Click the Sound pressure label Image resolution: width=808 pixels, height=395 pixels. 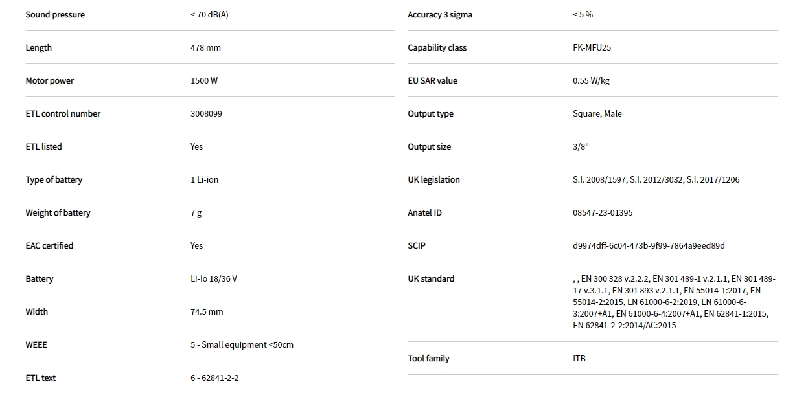point(55,15)
